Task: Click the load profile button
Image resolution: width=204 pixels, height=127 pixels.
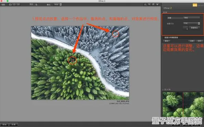Action: coord(192,41)
